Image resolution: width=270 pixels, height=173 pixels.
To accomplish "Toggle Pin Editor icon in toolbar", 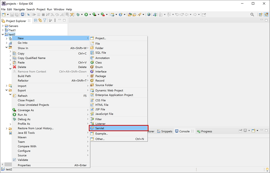I will 204,15.
